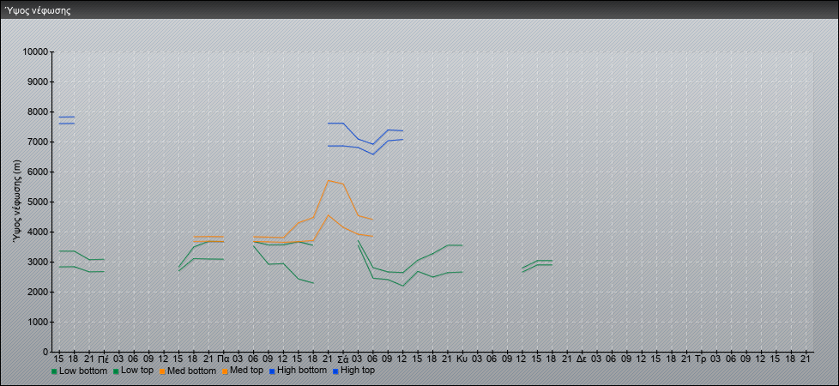Click the Πέ day label on x-axis
The height and width of the screenshot is (386, 839).
tap(105, 359)
